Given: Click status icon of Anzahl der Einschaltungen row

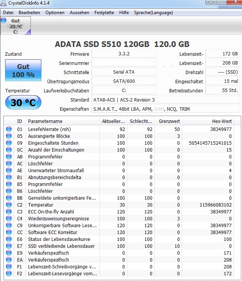Looking at the screenshot, I should [9, 150].
